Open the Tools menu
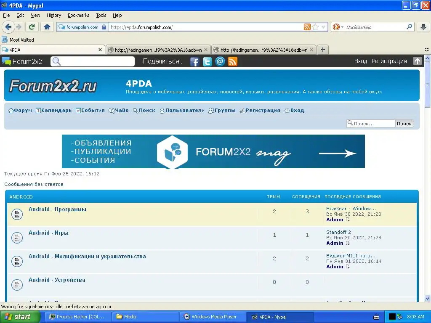The image size is (431, 323). (x=101, y=15)
